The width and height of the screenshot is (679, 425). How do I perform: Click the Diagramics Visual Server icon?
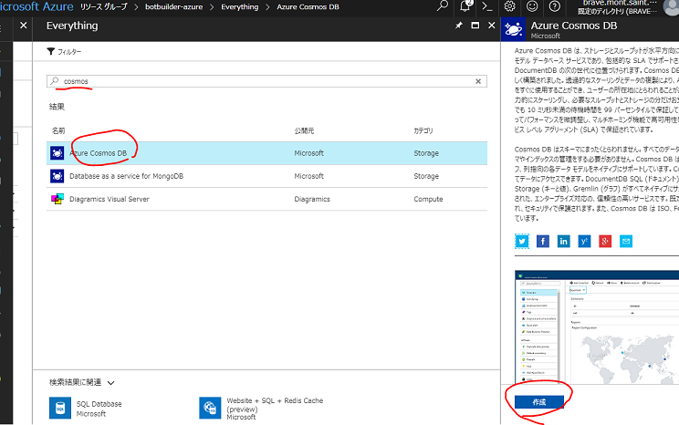(57, 199)
